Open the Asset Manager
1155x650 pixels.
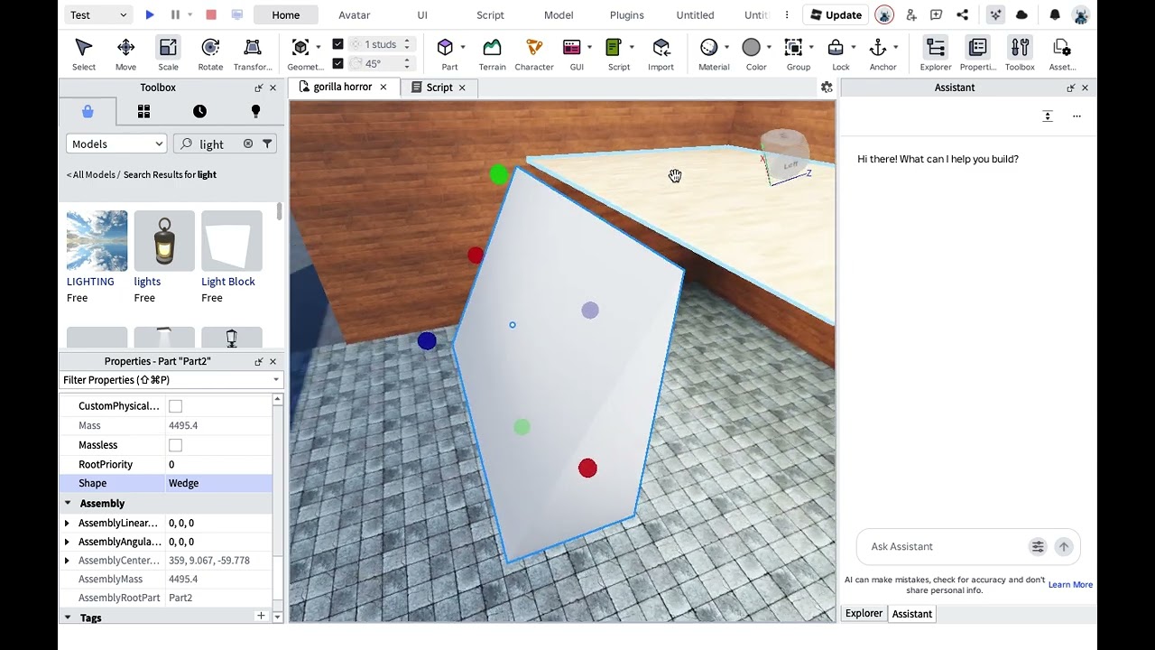pos(1062,54)
